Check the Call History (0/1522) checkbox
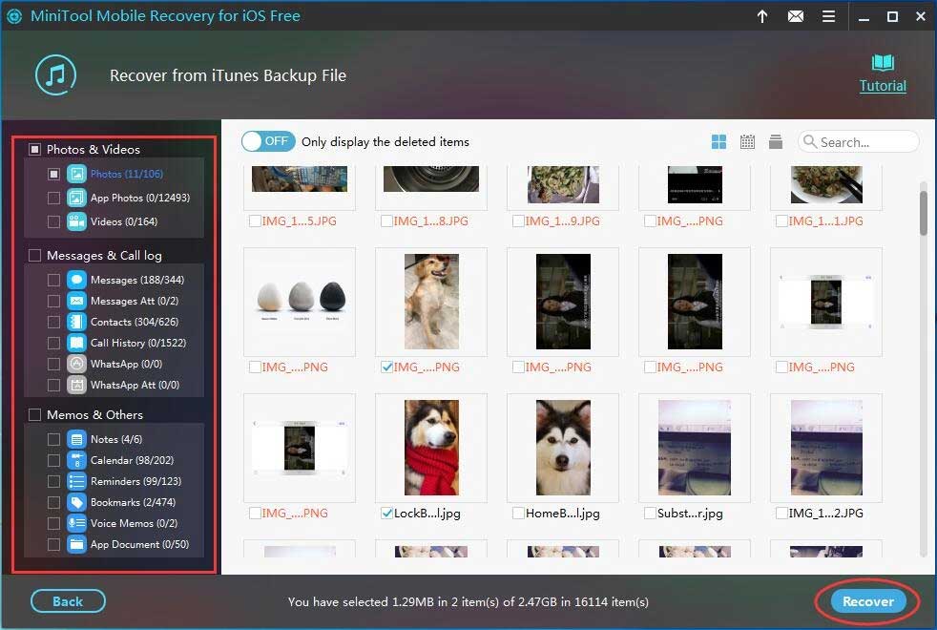937x630 pixels. click(x=53, y=343)
